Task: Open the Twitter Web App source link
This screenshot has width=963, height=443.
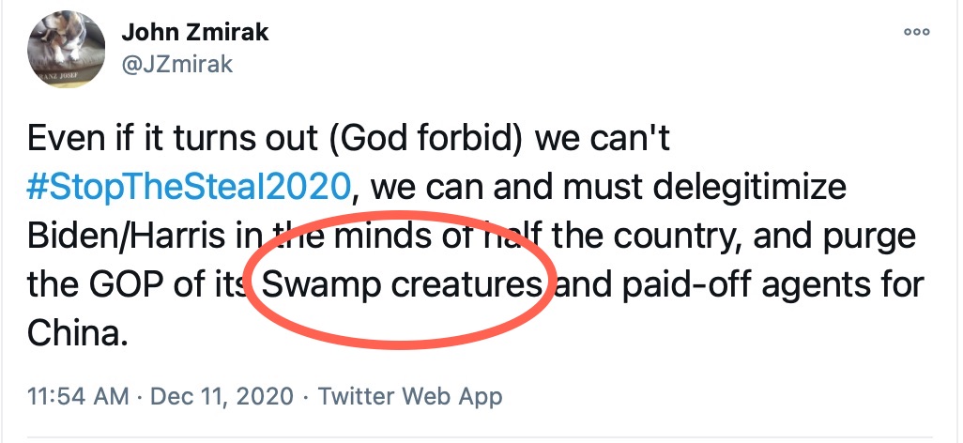Action: point(410,395)
